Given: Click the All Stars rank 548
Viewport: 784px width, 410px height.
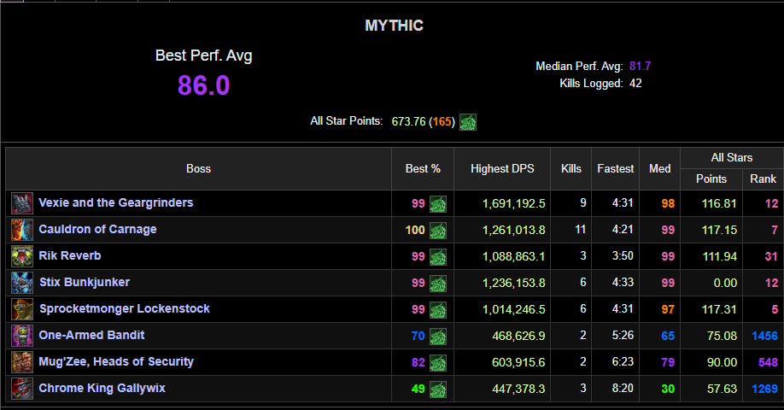Looking at the screenshot, I should click(x=768, y=362).
